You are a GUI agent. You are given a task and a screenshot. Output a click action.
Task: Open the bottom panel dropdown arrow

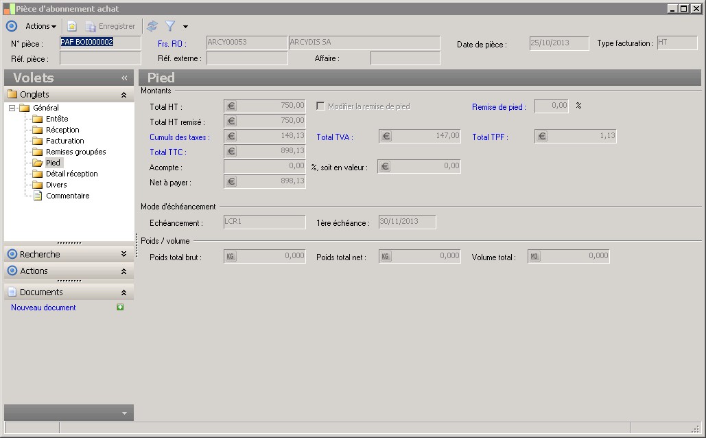(125, 413)
